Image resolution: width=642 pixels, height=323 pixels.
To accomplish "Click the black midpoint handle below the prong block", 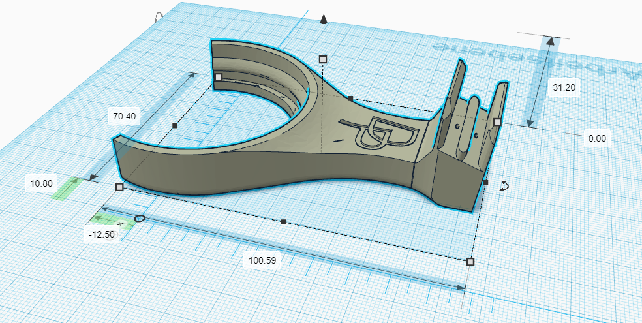I will 485,183.
